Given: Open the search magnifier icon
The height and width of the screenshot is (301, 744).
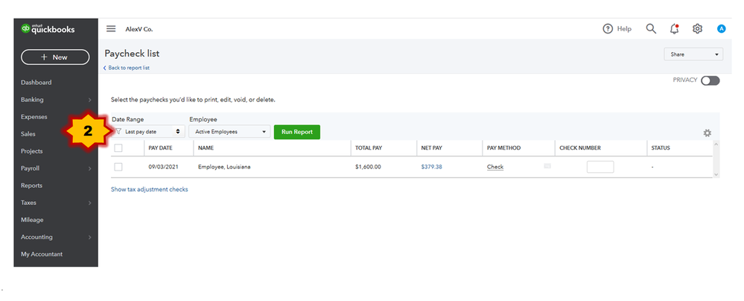Looking at the screenshot, I should pyautogui.click(x=651, y=29).
